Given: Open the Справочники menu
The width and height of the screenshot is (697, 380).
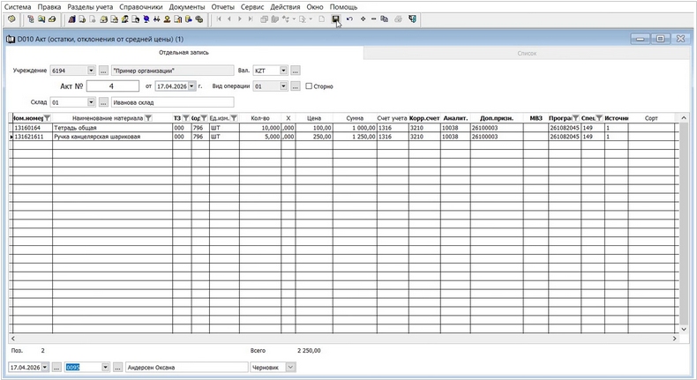Looking at the screenshot, I should 140,6.
